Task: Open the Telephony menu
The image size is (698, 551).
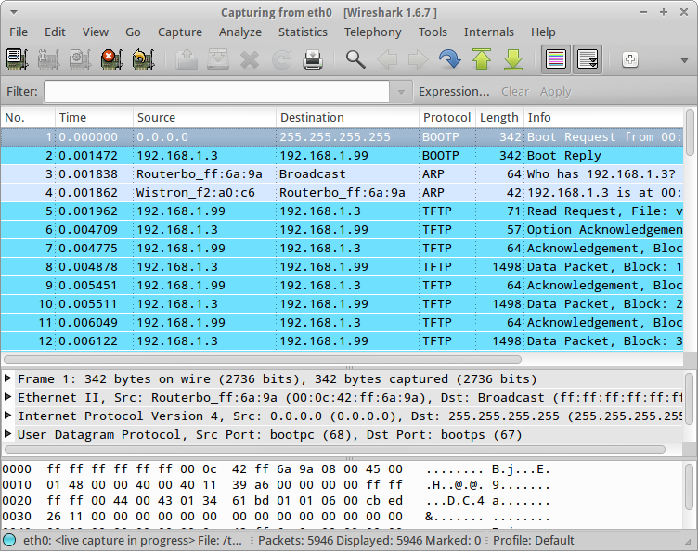Action: 372,32
